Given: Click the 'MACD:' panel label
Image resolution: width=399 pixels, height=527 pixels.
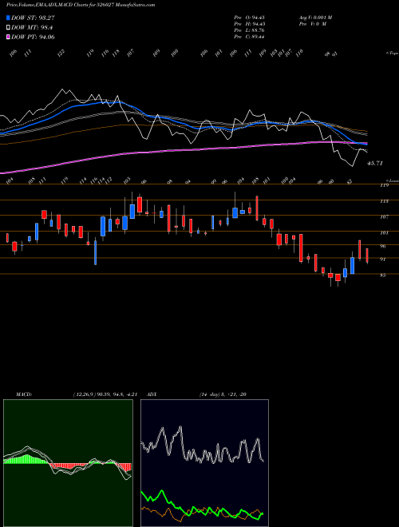Looking at the screenshot, I should point(24,394).
